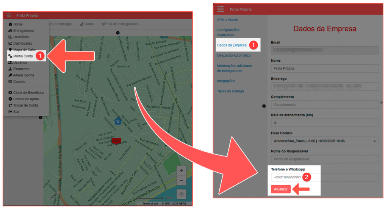
Task: Focus the Raio de atendimento field
Action: pos(325,123)
